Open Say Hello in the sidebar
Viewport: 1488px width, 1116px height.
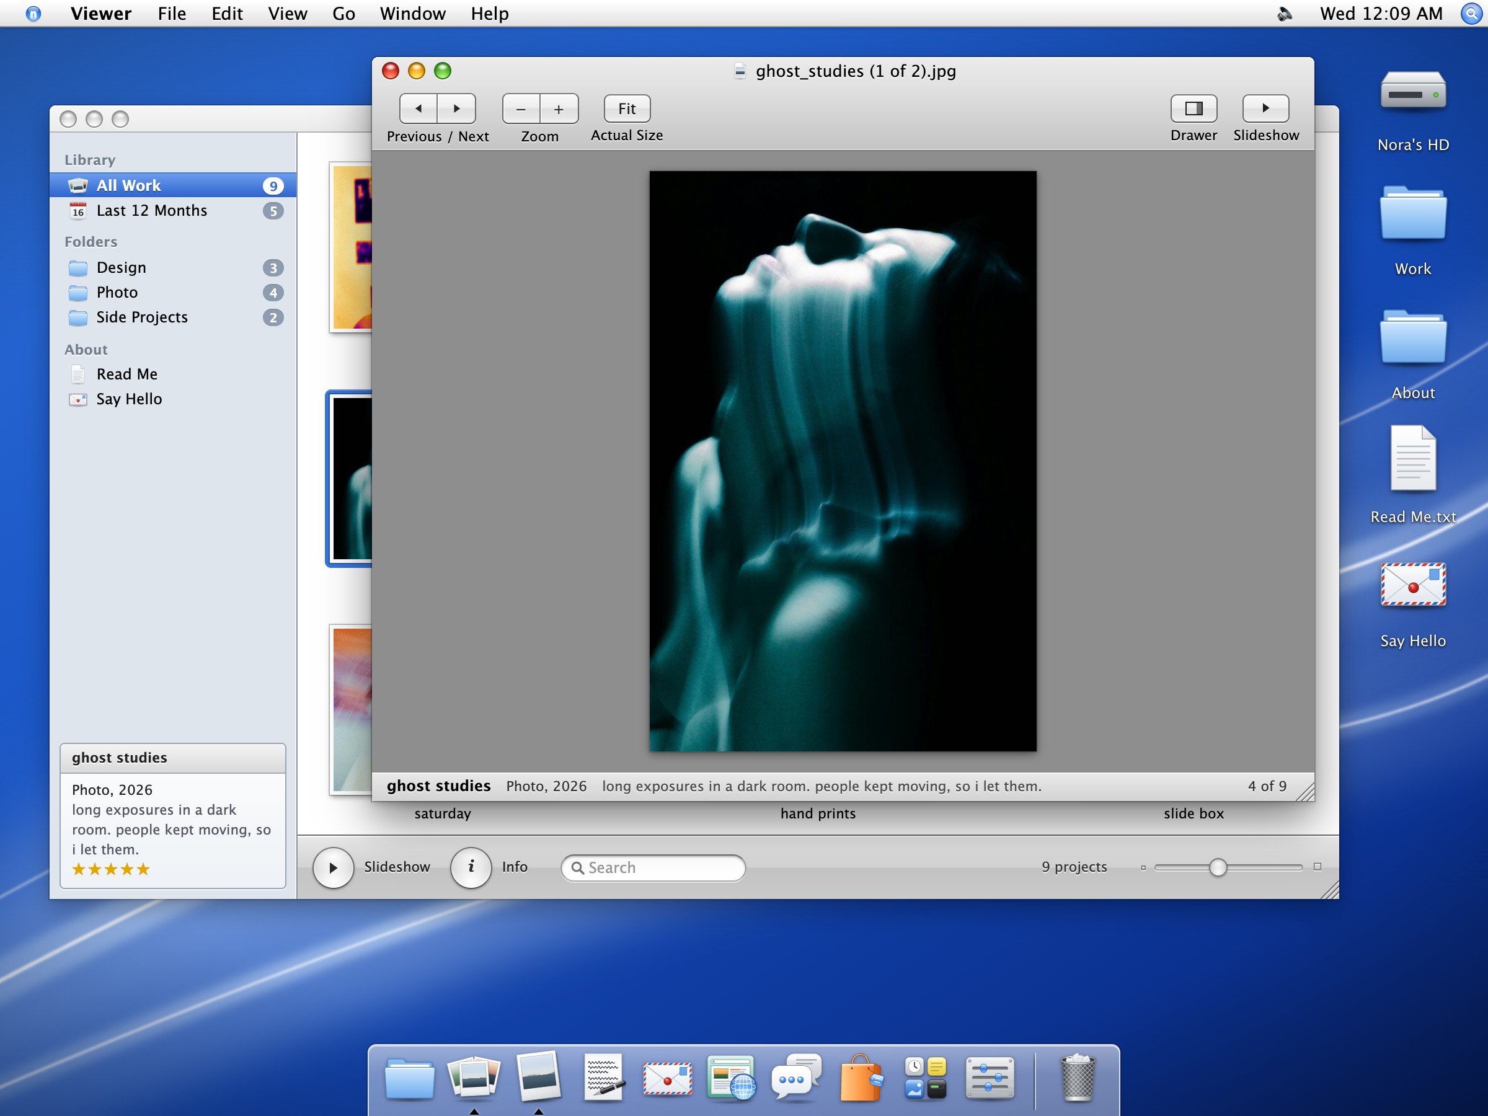[x=173, y=399]
